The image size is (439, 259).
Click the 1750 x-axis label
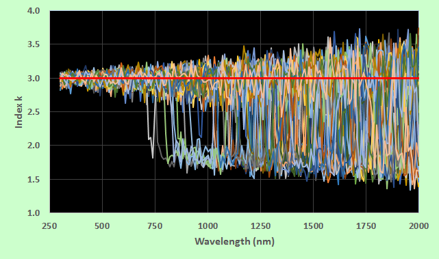coord(366,226)
